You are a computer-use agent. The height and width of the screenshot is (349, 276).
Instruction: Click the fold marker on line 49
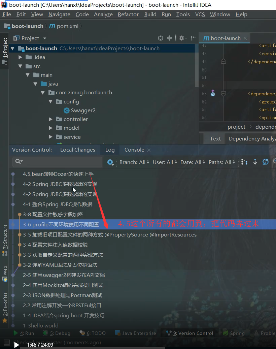(223, 61)
